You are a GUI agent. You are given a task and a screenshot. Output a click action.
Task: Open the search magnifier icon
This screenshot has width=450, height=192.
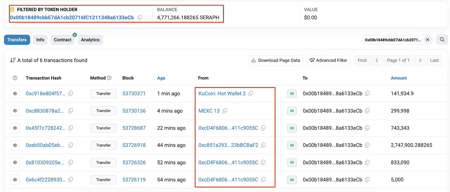click(x=442, y=40)
